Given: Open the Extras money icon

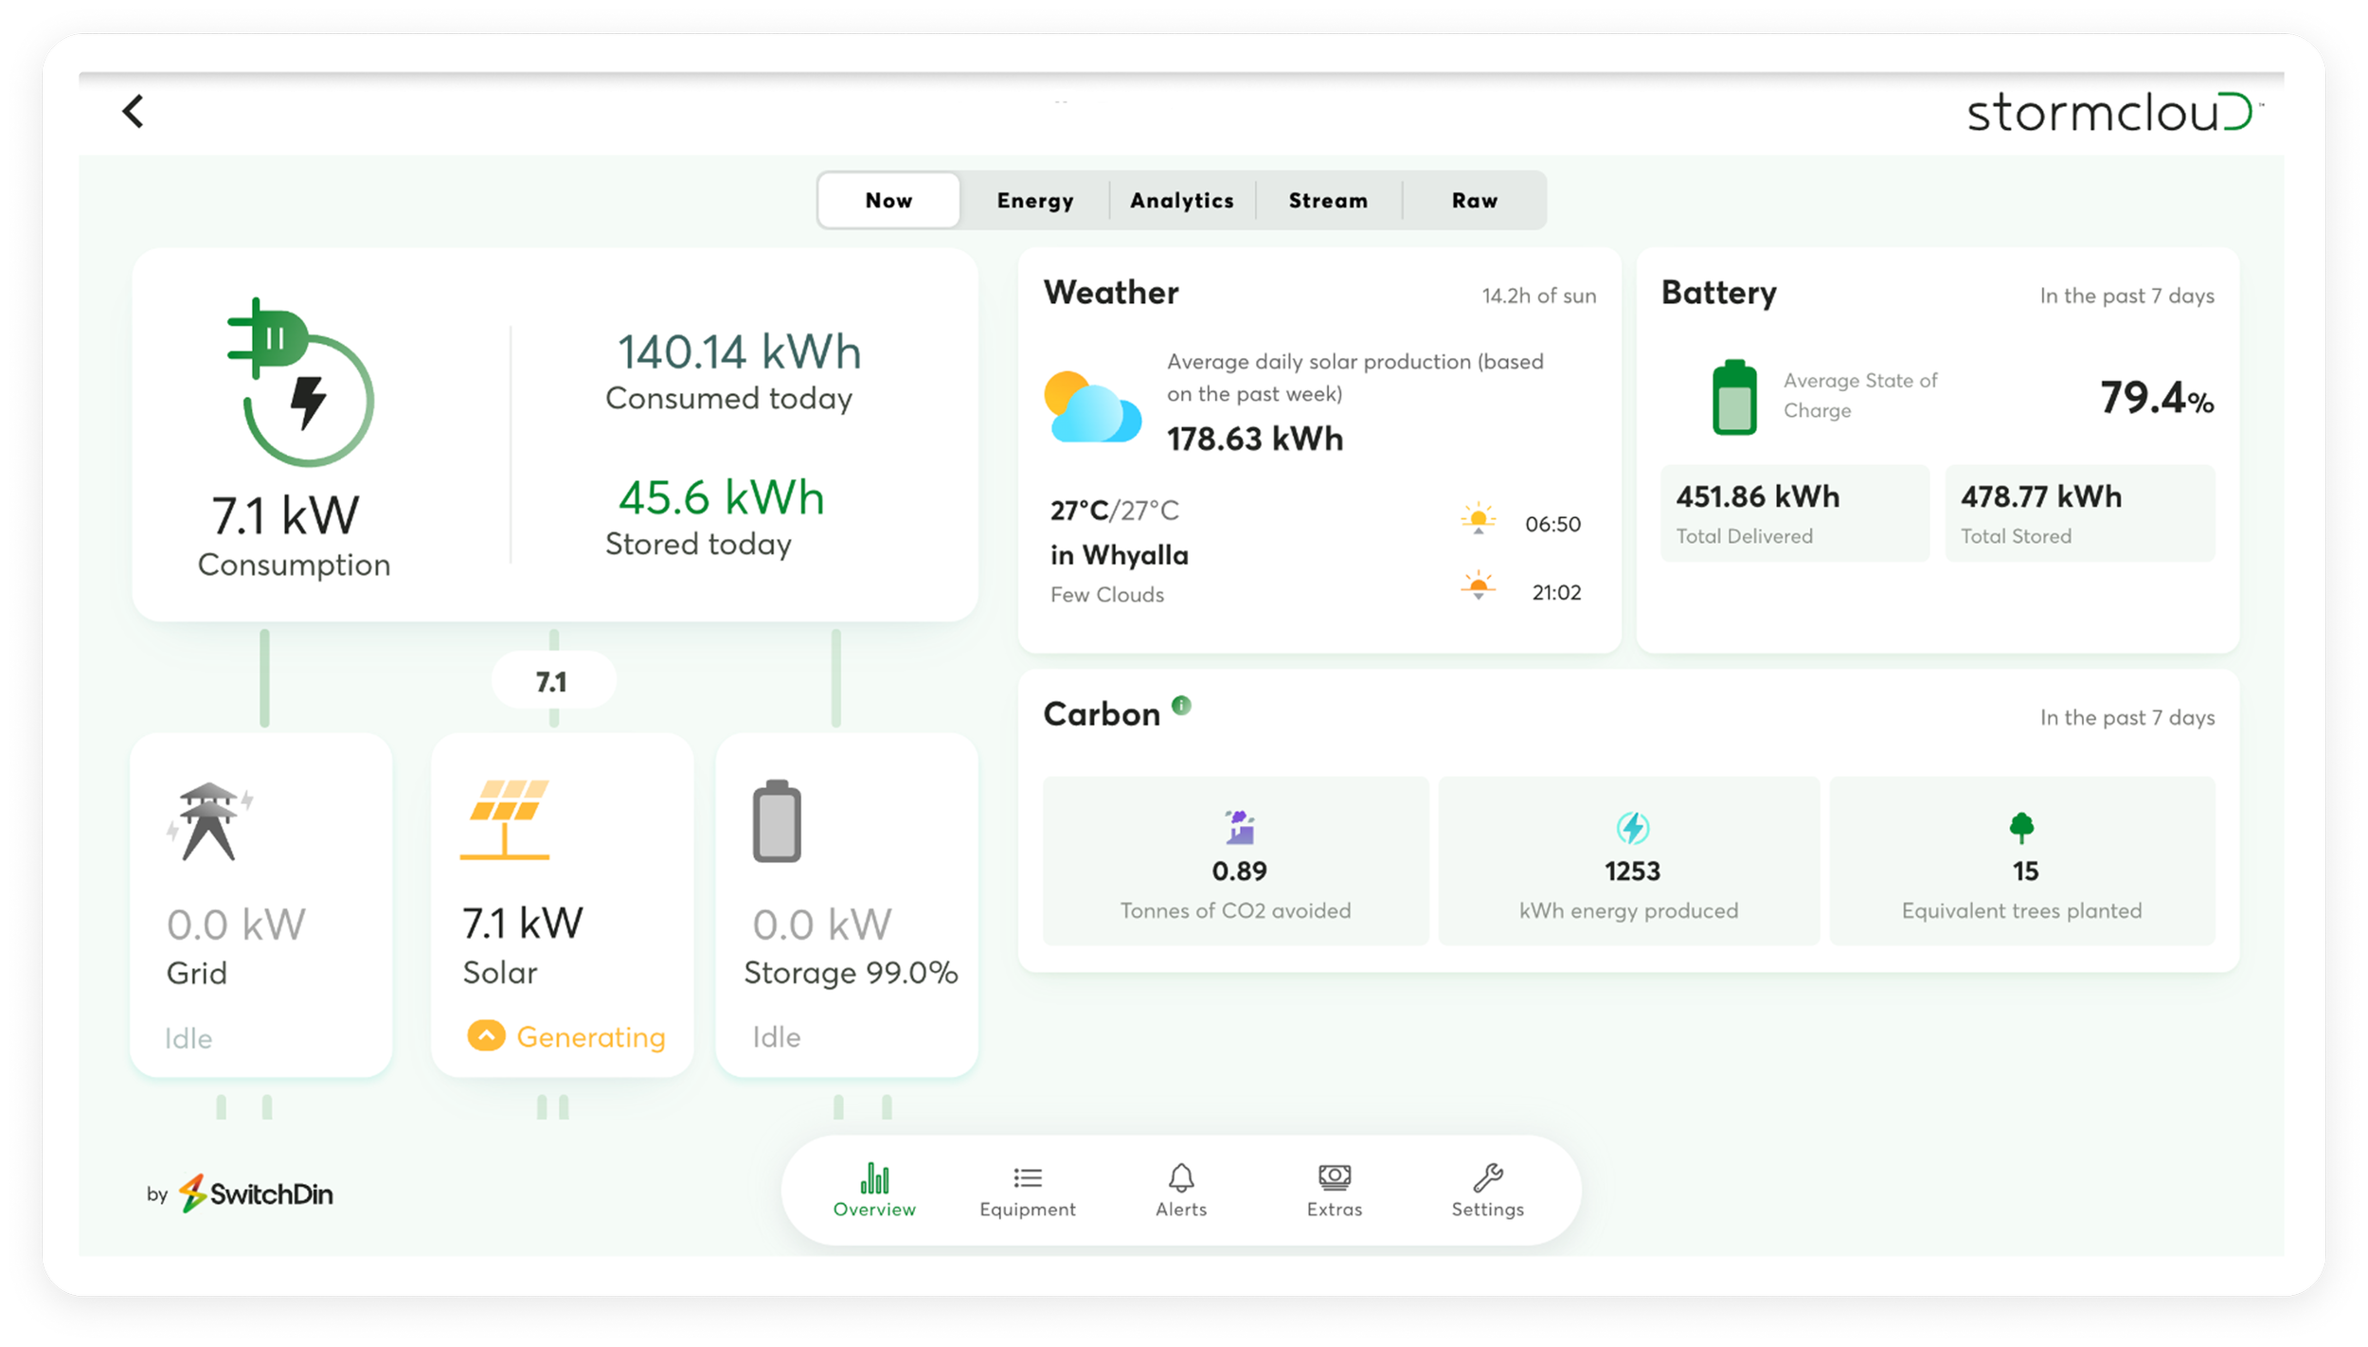Looking at the screenshot, I should (1335, 1176).
